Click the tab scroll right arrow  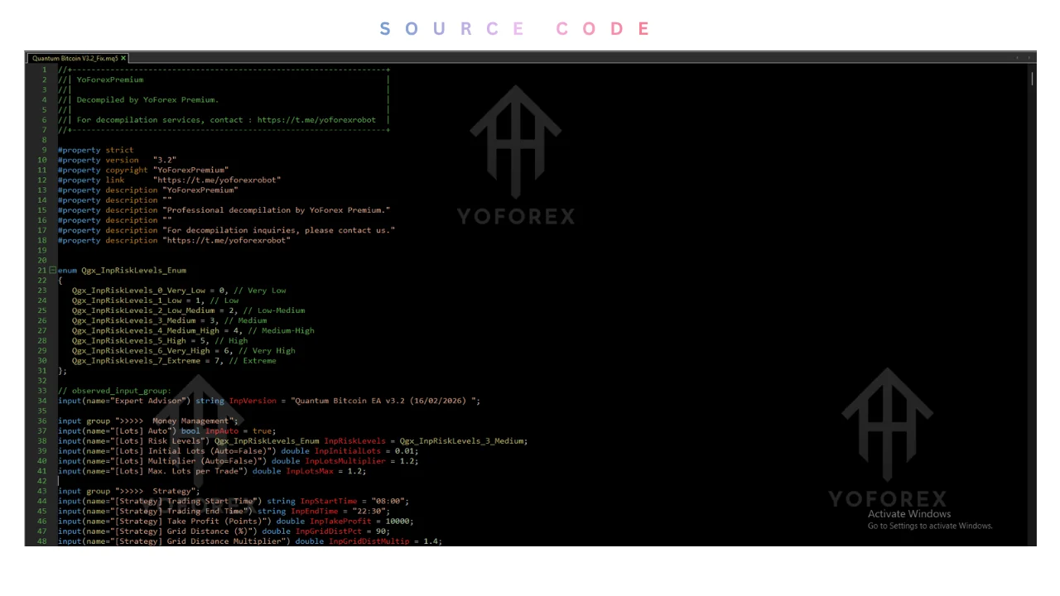[1029, 58]
